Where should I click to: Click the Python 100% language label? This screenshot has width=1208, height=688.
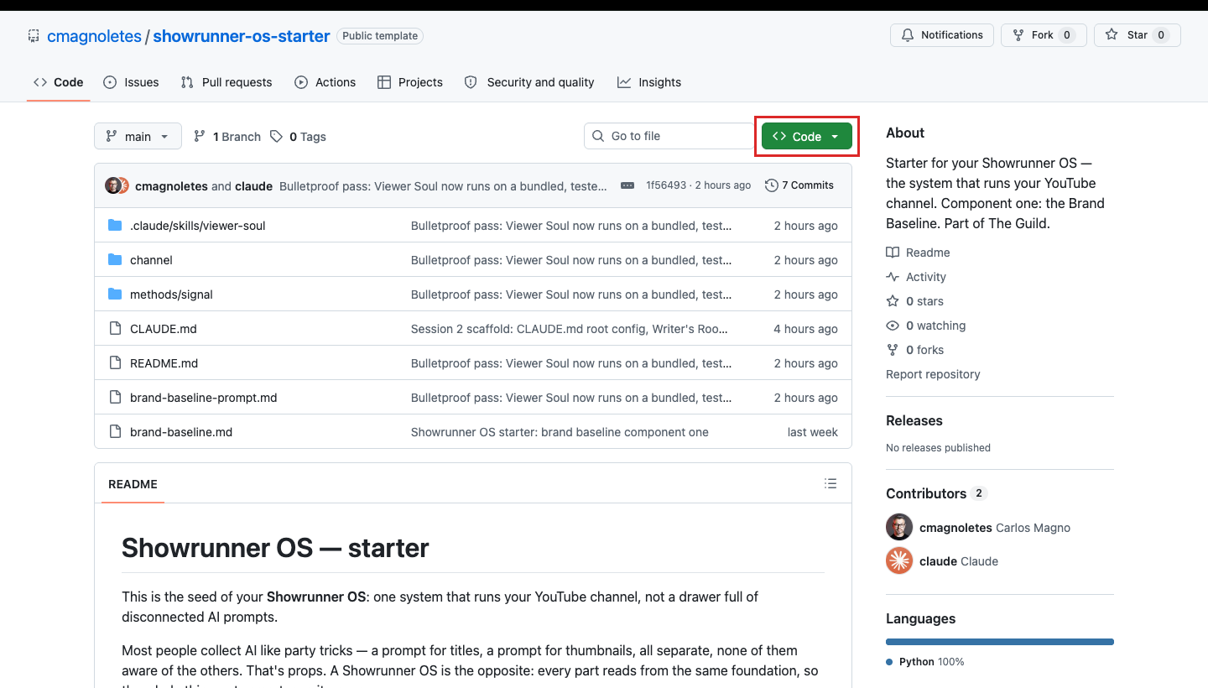tap(925, 662)
